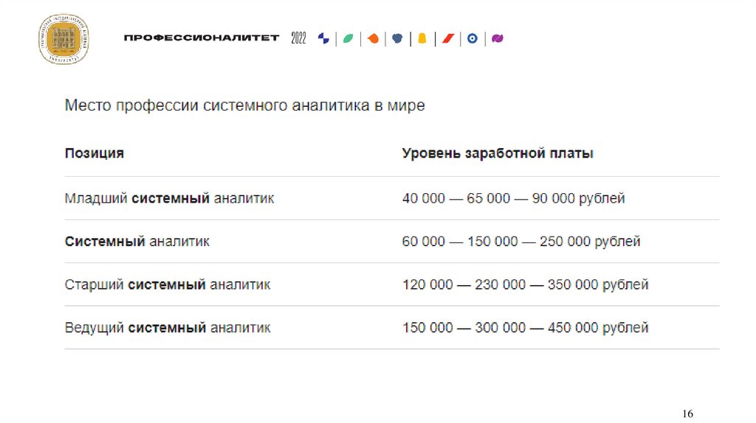
Task: Click the green leaf icon
Action: (348, 38)
